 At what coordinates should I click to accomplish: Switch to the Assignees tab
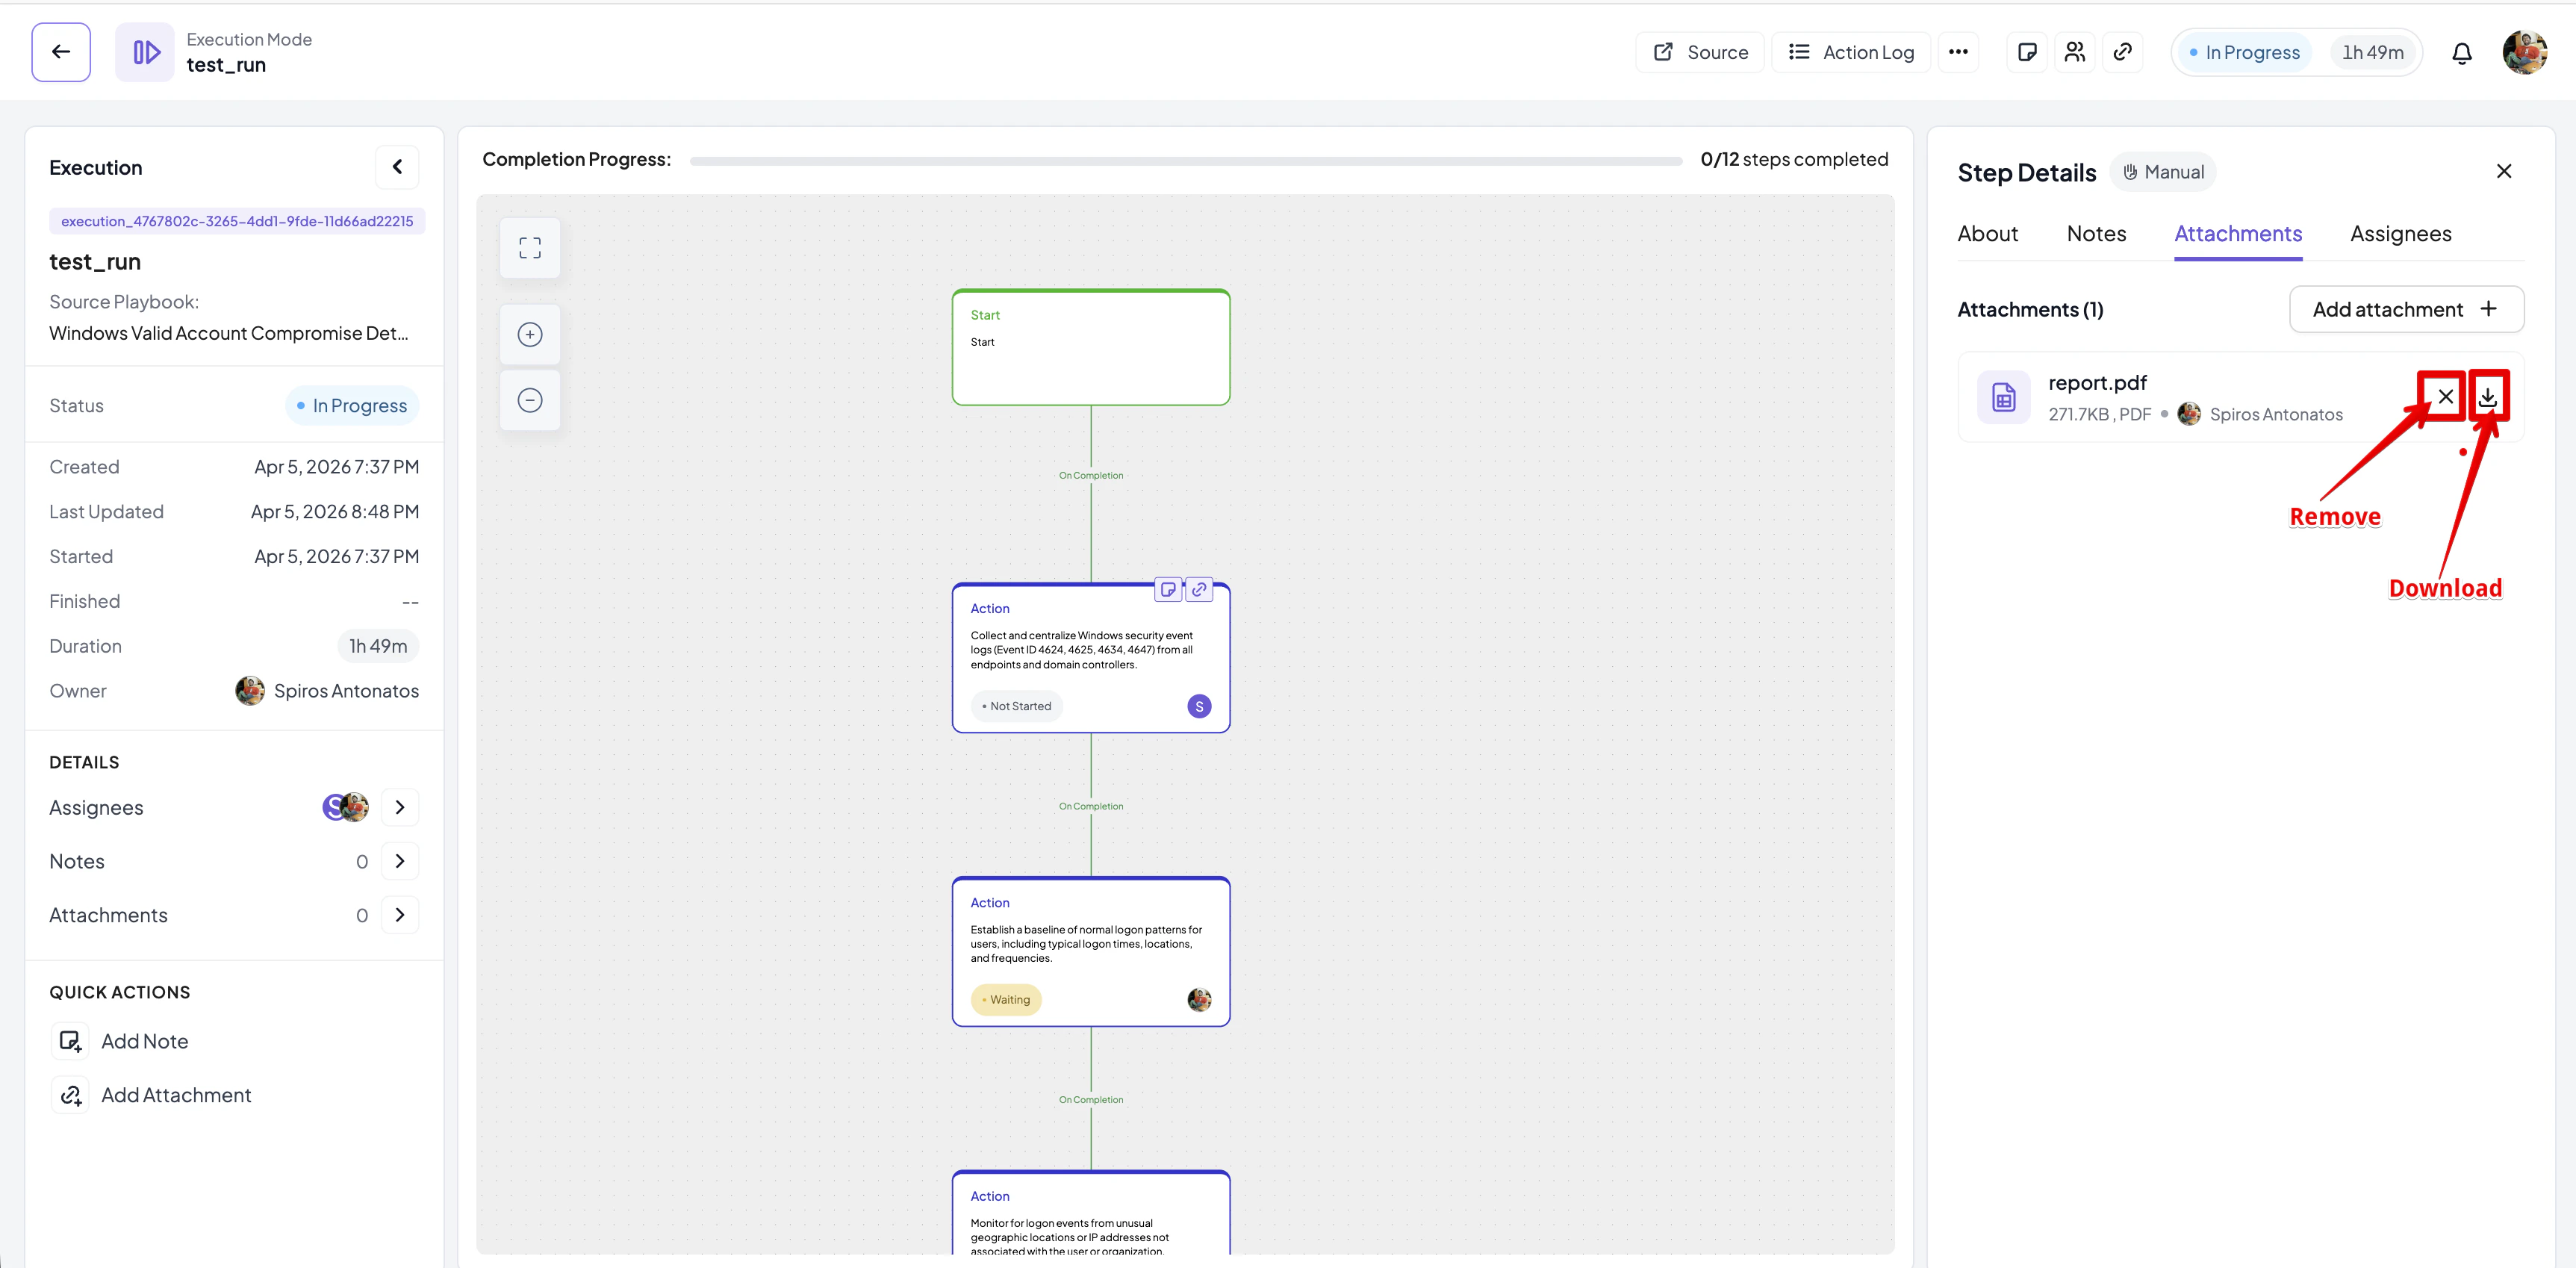(x=2400, y=234)
